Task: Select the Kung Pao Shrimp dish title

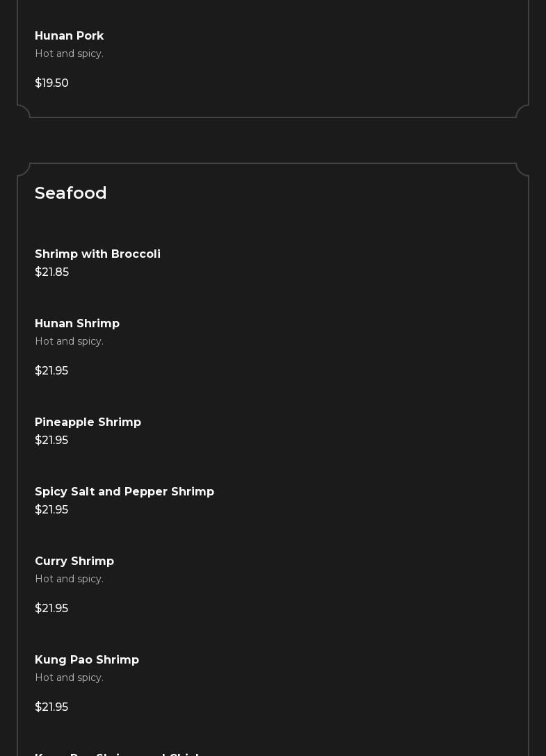Action: (x=87, y=659)
